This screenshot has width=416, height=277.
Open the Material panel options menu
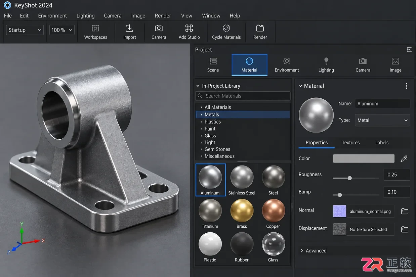coord(406,86)
